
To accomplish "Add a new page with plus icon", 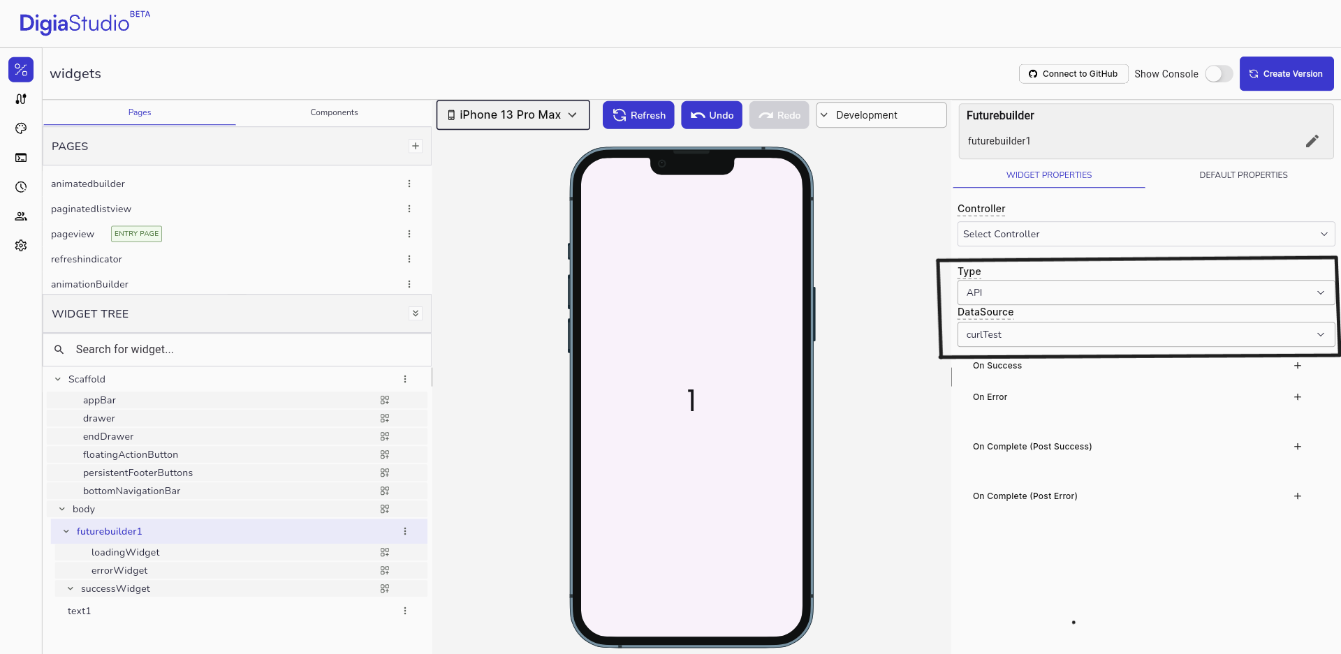I will (416, 146).
